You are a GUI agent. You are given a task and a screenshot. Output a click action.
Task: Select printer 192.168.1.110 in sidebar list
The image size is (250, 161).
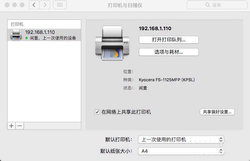coord(44,35)
